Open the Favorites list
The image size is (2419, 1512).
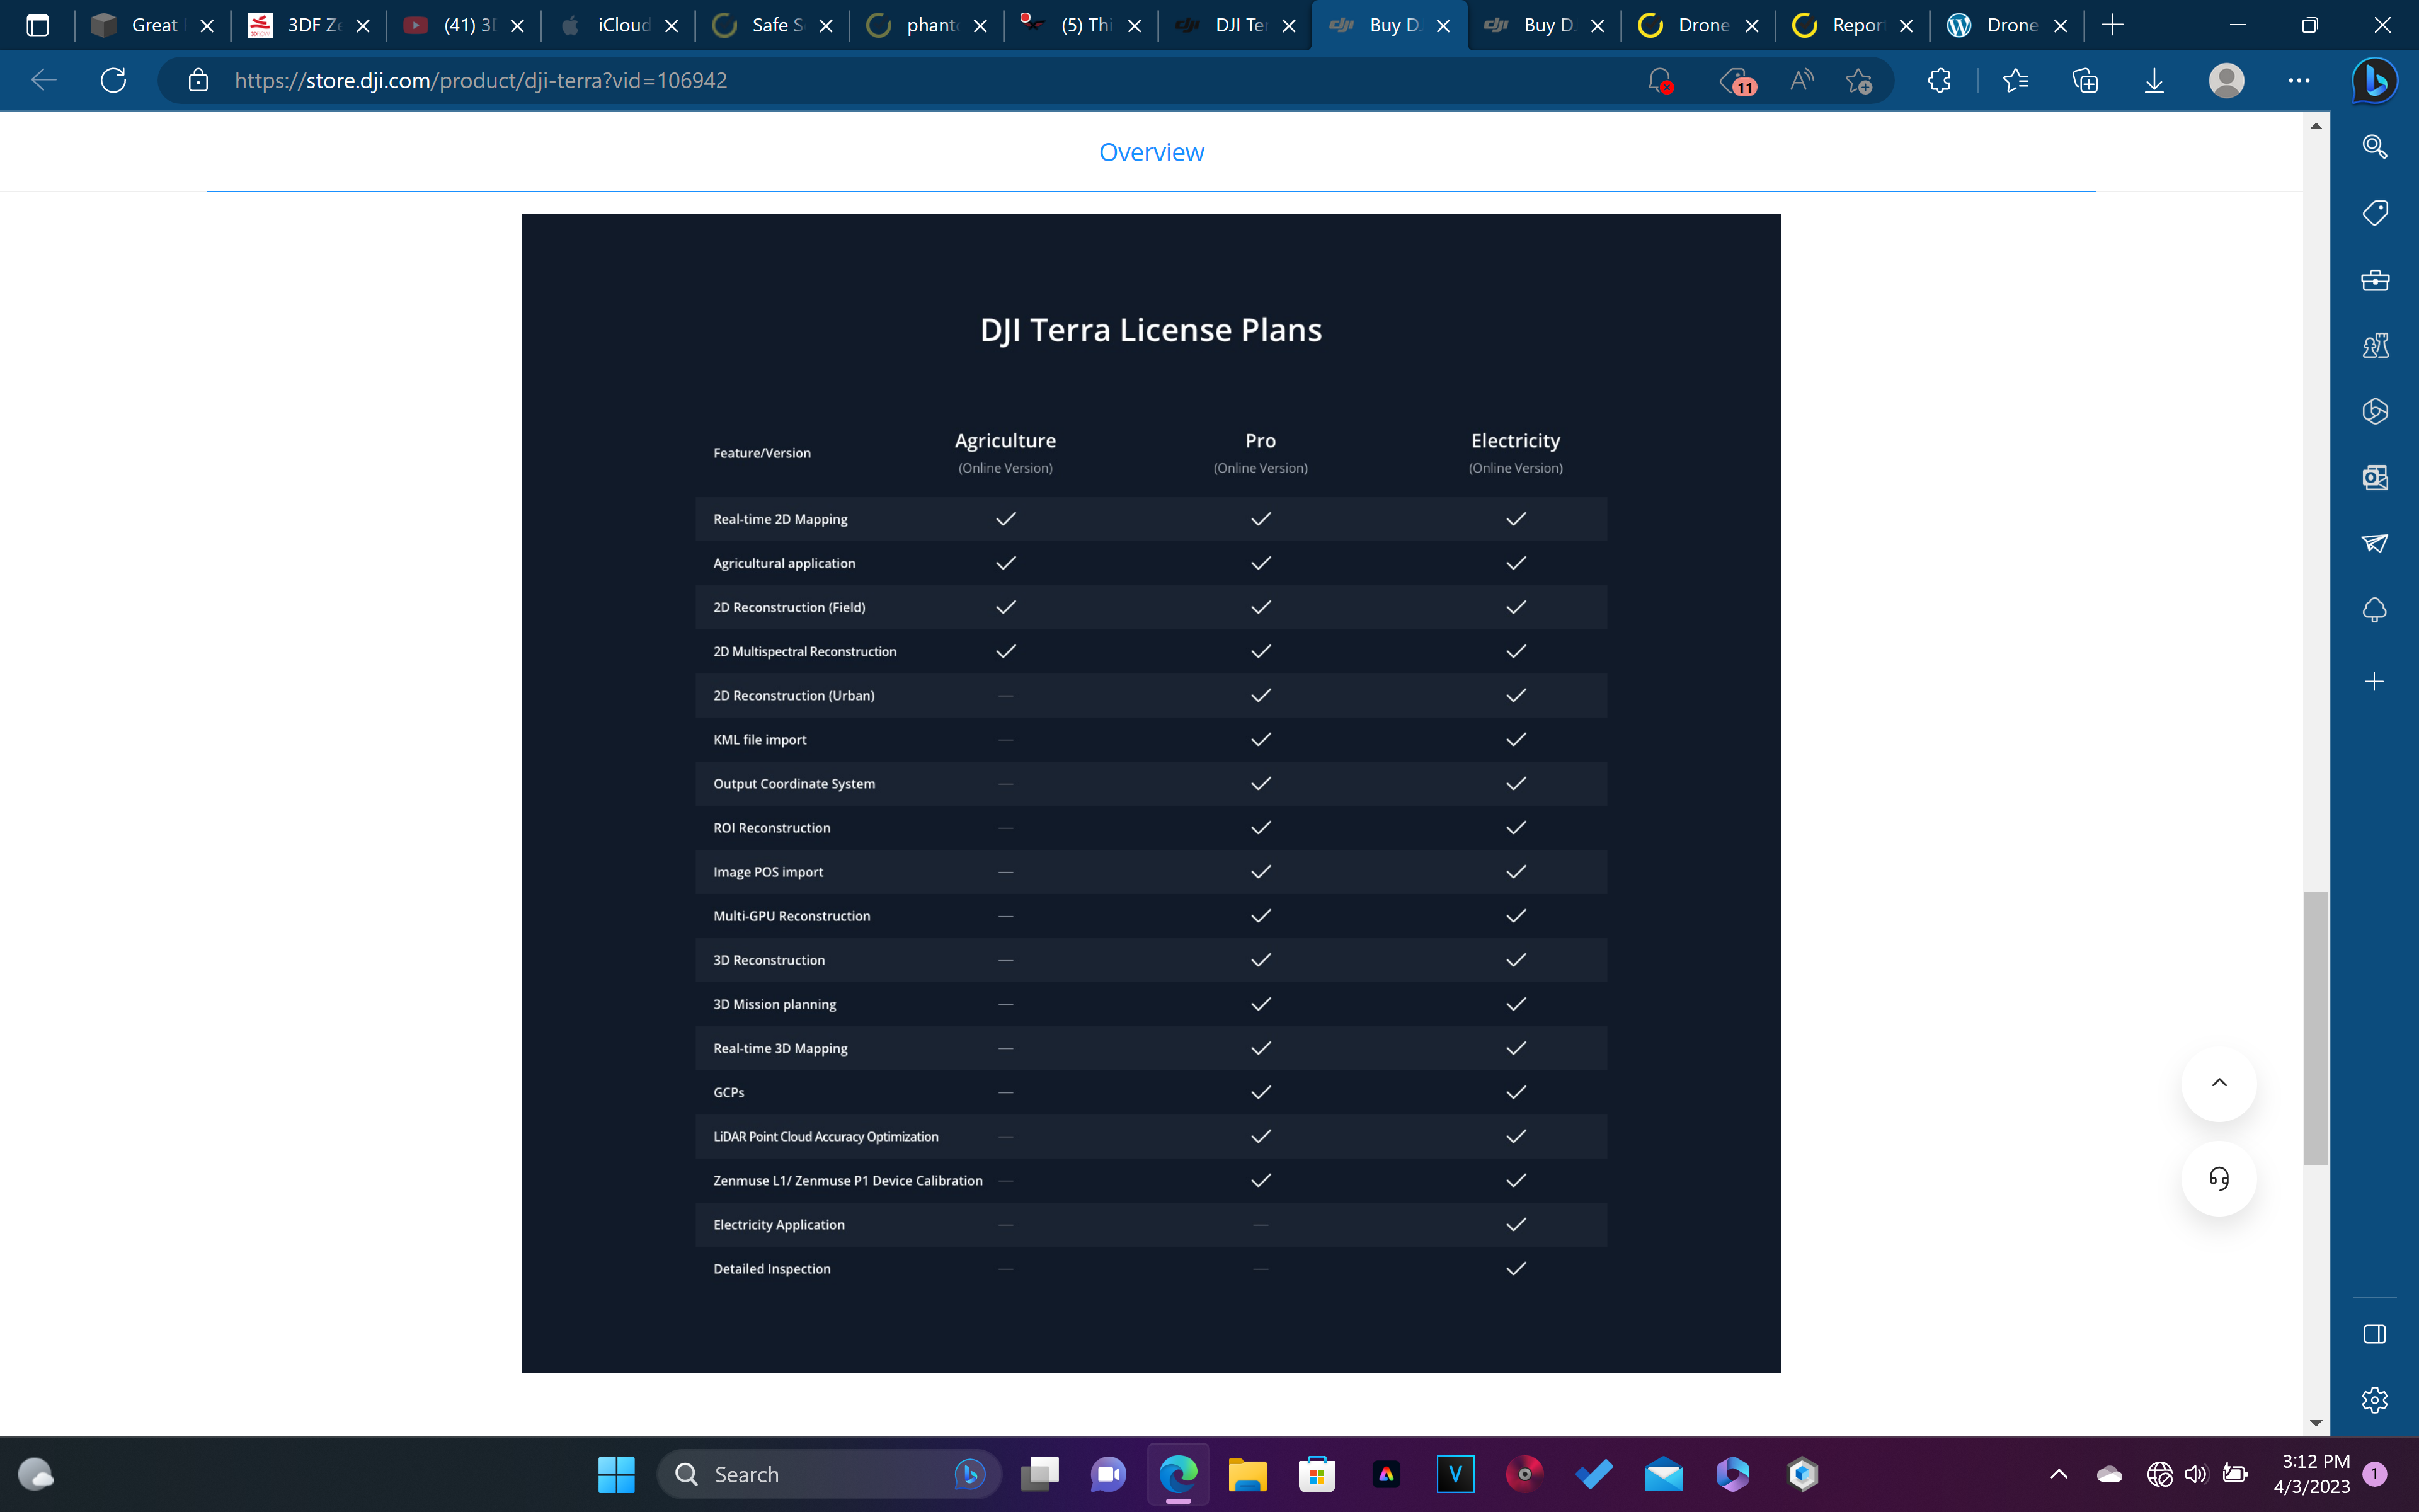2016,80
